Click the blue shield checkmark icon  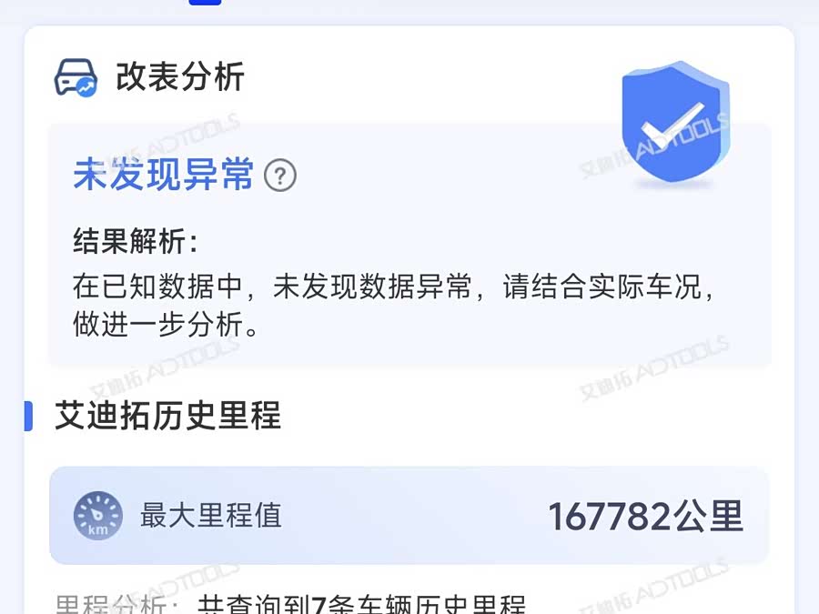(x=675, y=122)
